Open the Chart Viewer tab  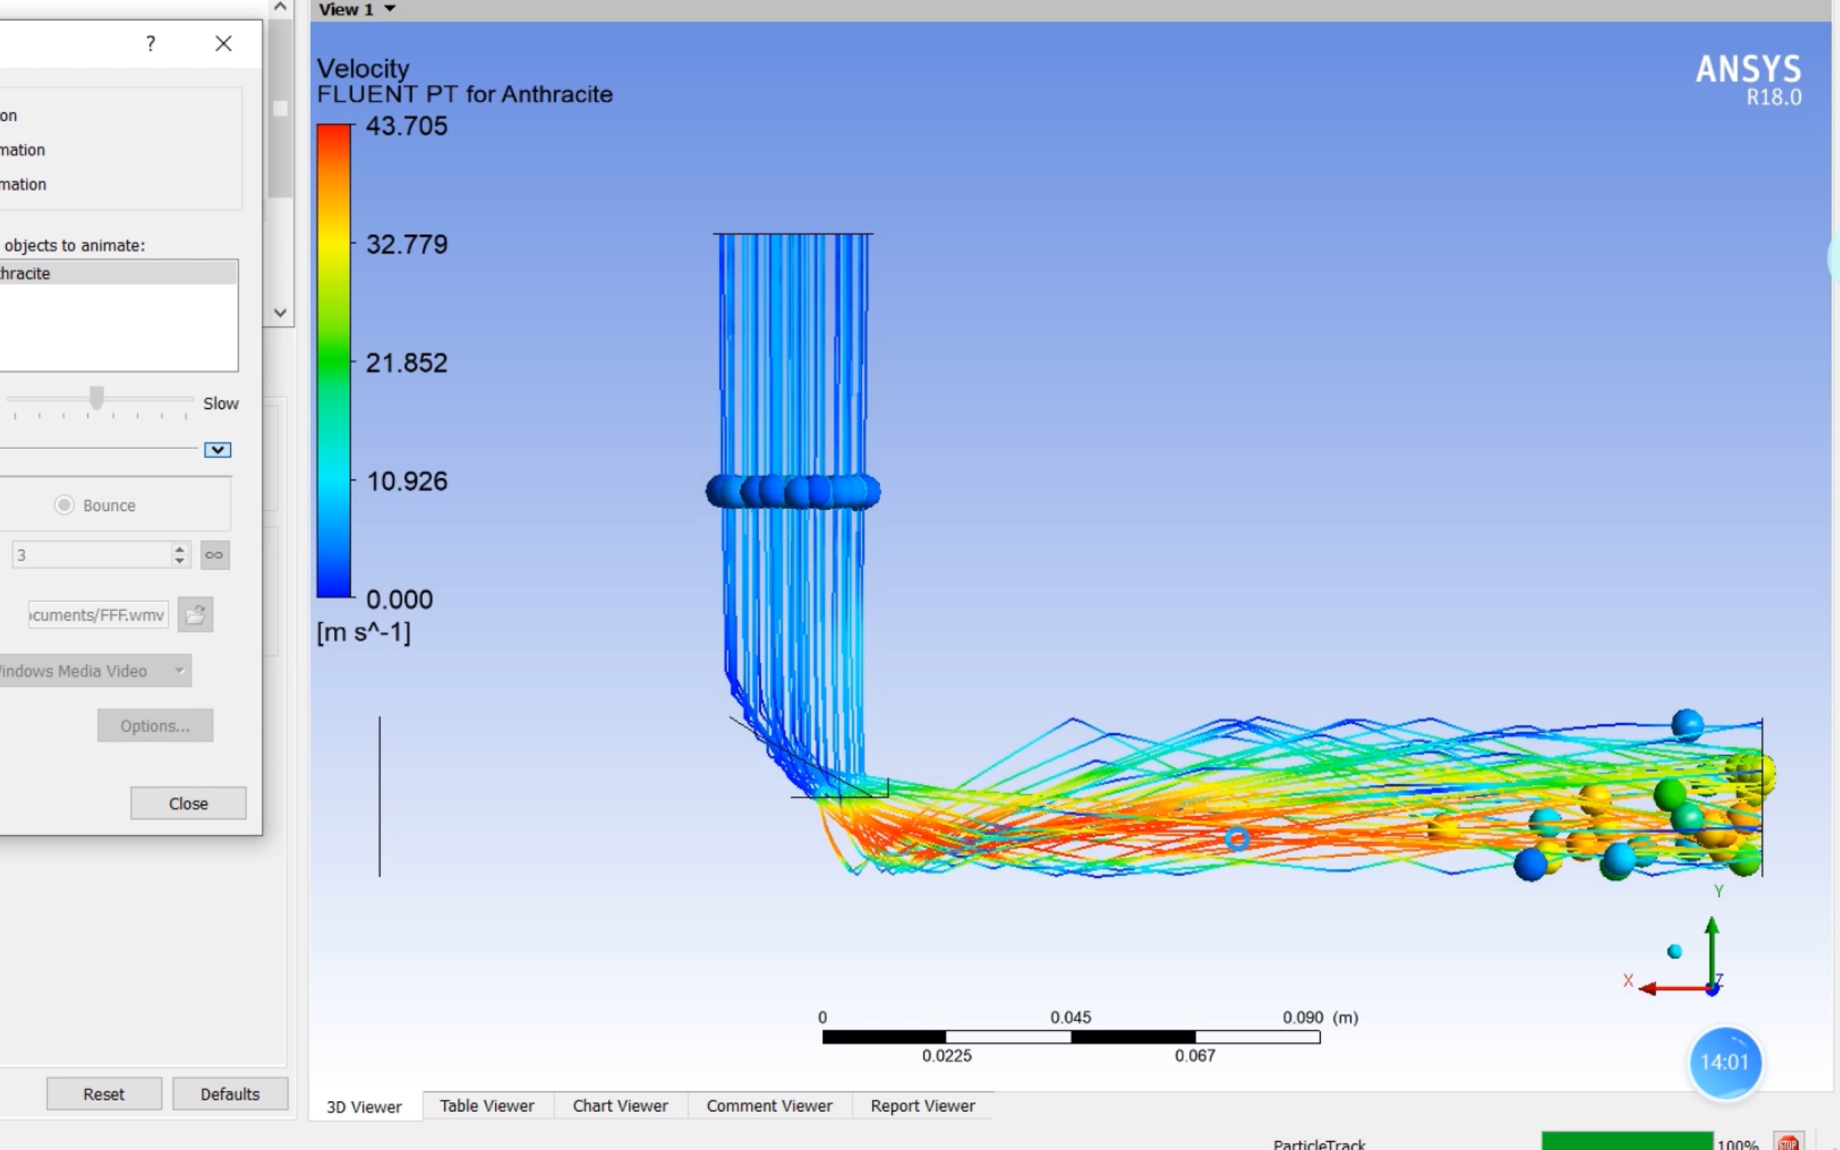(619, 1105)
